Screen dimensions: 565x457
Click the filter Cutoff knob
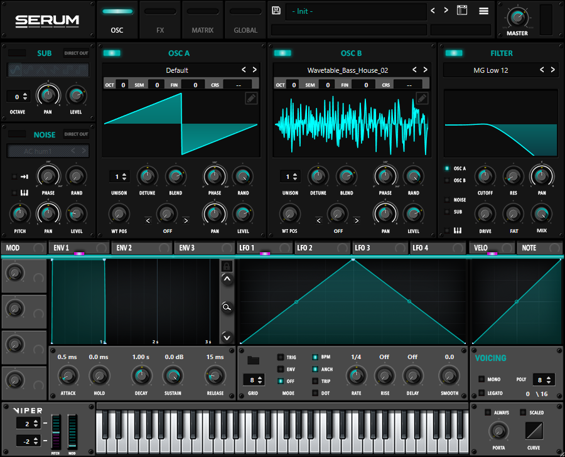coord(485,176)
